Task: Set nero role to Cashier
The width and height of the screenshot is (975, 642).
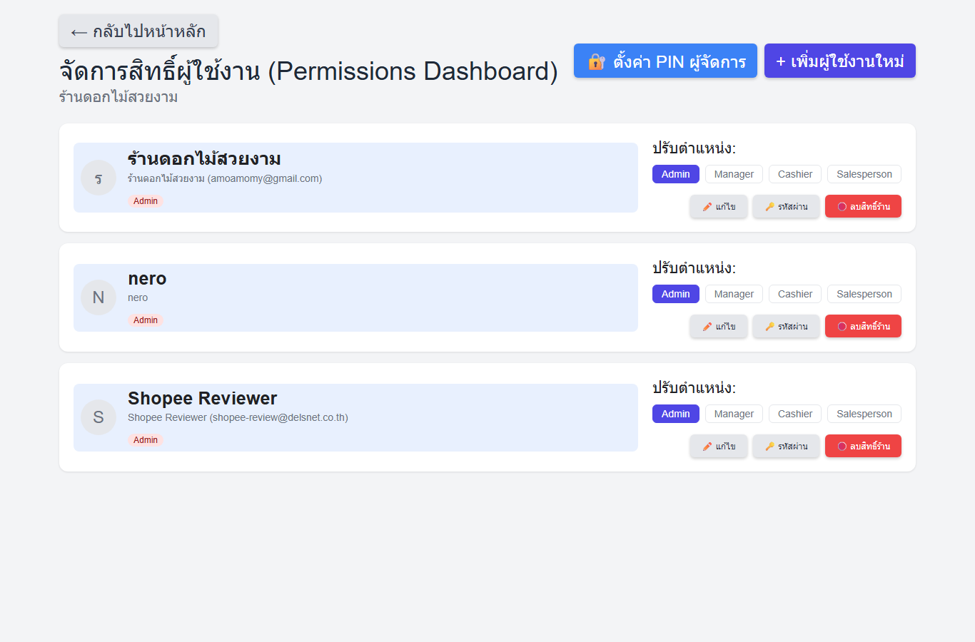Action: click(x=795, y=294)
